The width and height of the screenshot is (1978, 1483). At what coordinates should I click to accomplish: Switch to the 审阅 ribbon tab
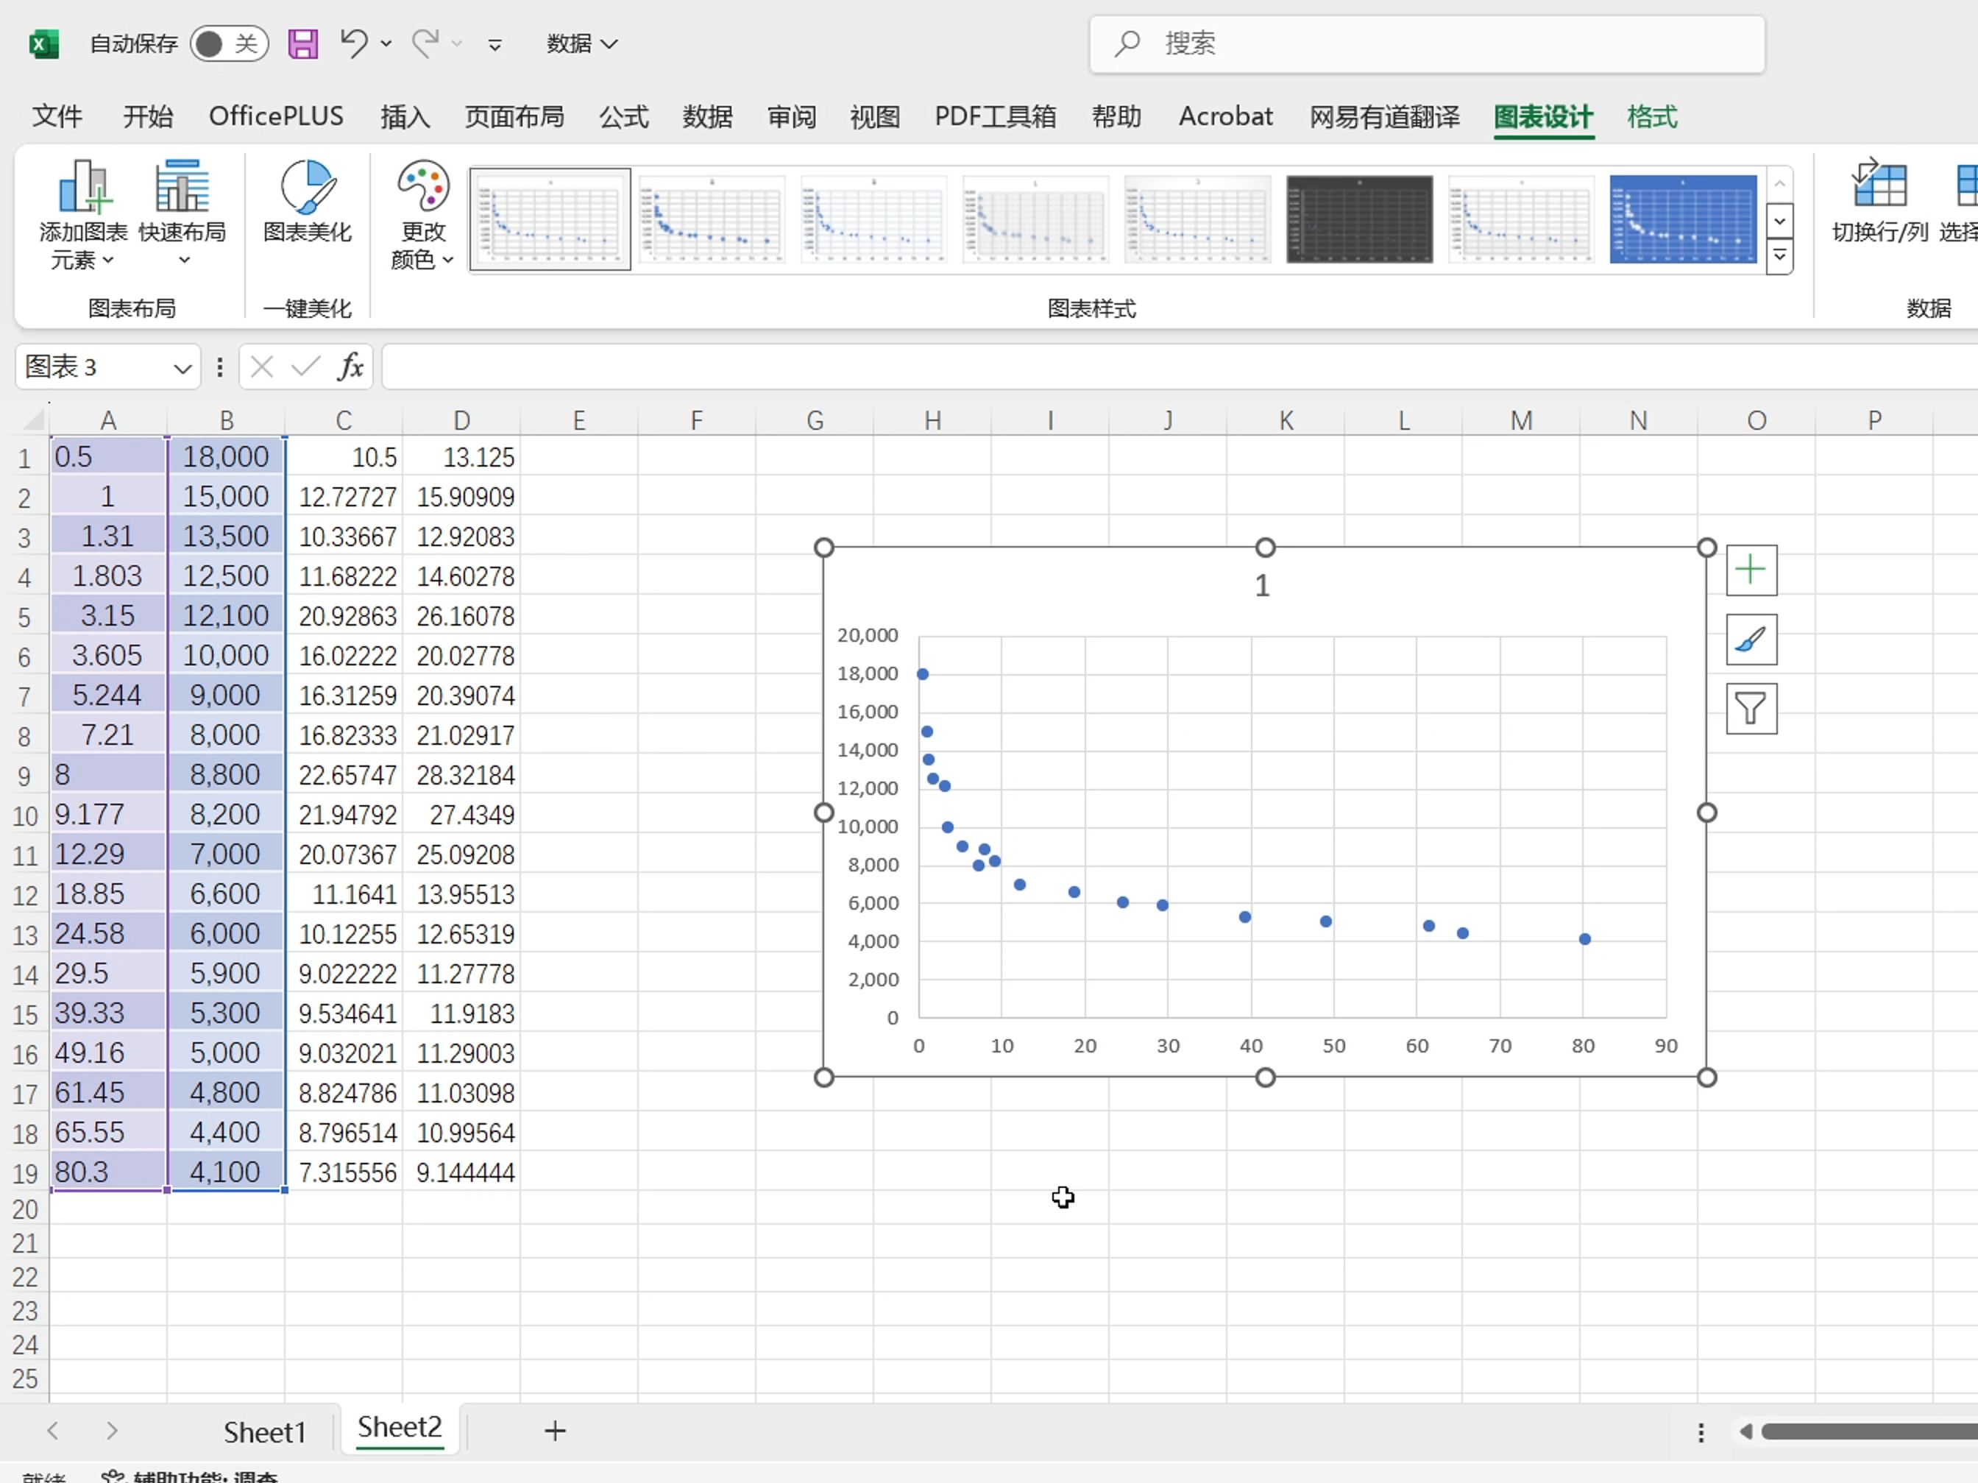pos(791,116)
